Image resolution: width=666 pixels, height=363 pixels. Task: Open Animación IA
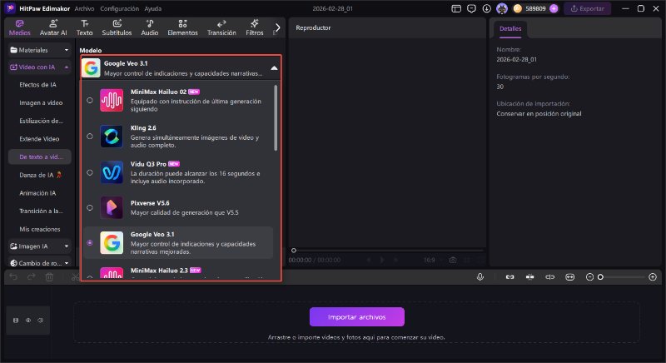point(37,193)
